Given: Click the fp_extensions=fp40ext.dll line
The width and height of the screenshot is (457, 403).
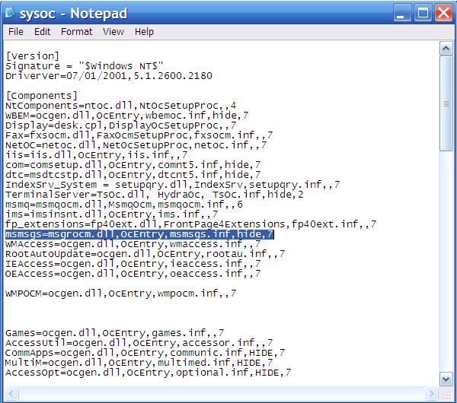Looking at the screenshot, I should click(x=191, y=224).
